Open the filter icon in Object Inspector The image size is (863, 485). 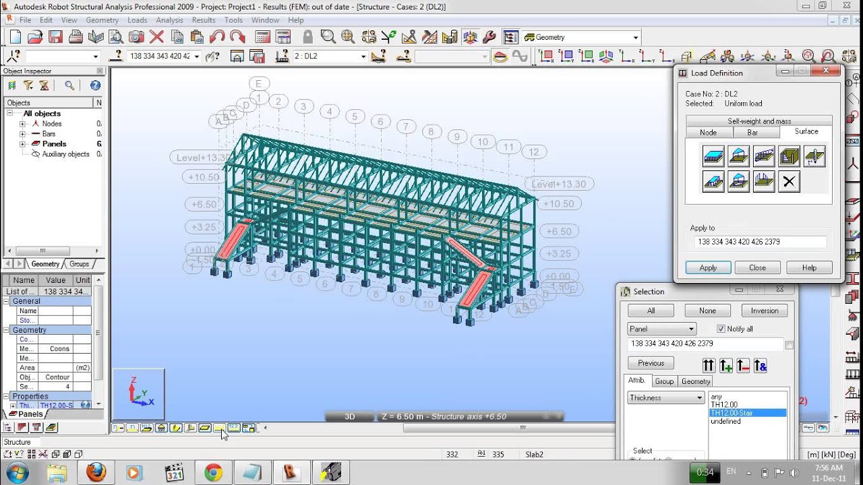coord(28,85)
